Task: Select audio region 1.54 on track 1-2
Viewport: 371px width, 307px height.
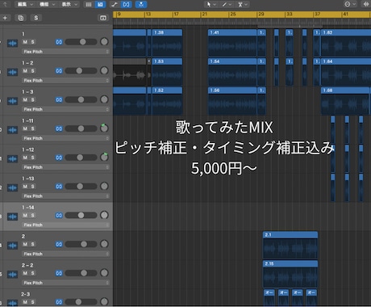Action: pyautogui.click(x=232, y=72)
